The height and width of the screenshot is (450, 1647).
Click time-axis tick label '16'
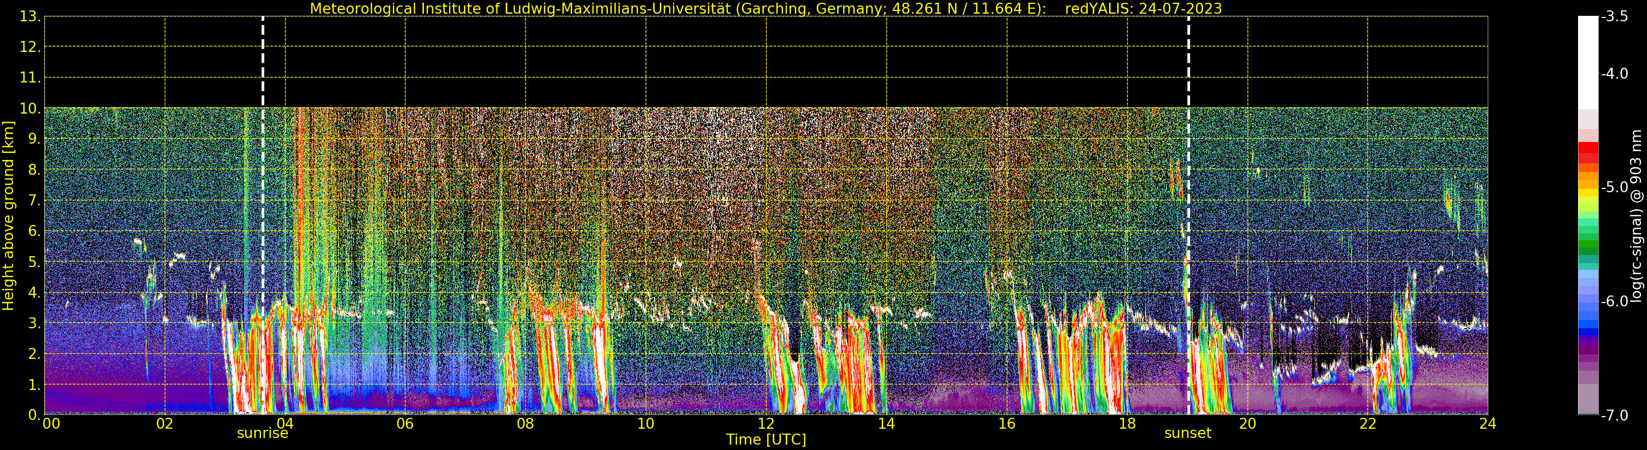[x=1007, y=424]
